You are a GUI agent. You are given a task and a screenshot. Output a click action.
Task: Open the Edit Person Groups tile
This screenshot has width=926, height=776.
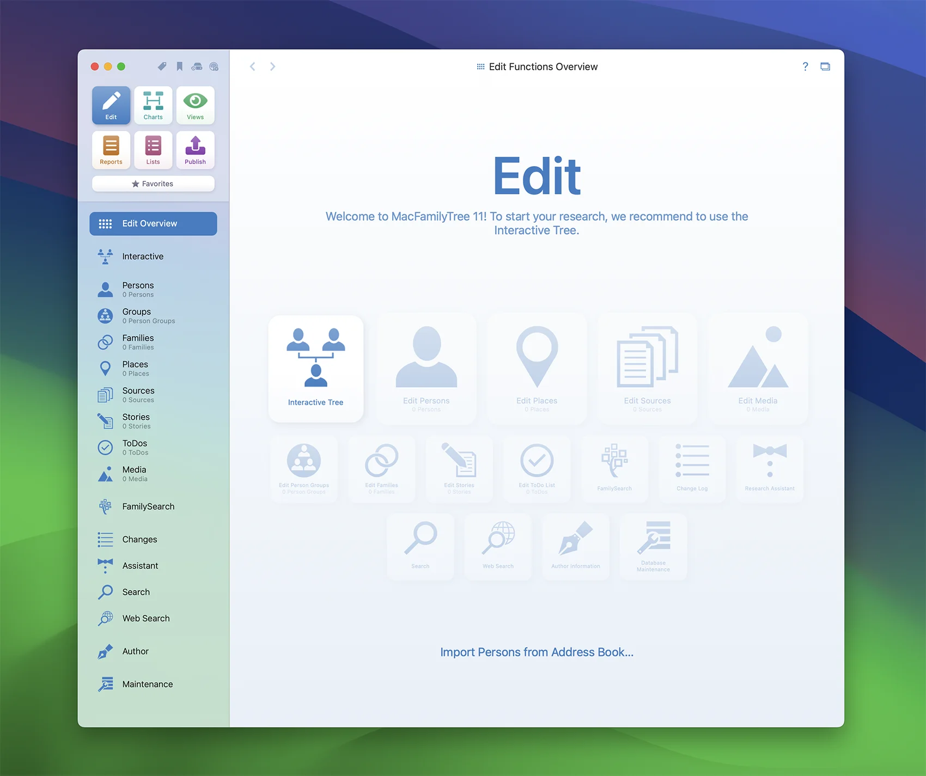pos(304,469)
